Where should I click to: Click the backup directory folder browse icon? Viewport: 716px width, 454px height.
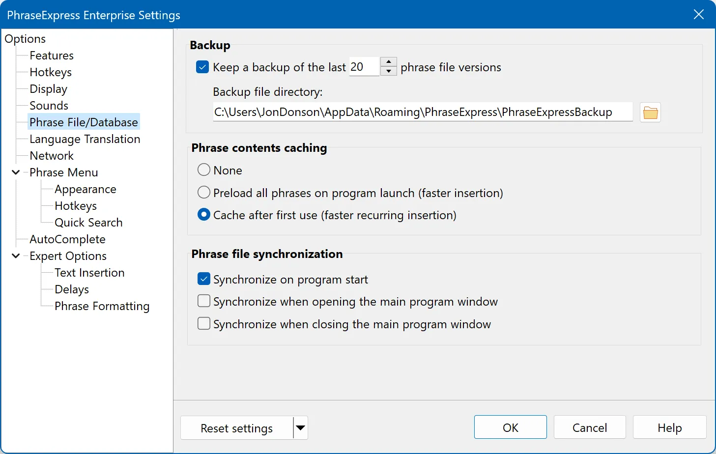coord(650,113)
